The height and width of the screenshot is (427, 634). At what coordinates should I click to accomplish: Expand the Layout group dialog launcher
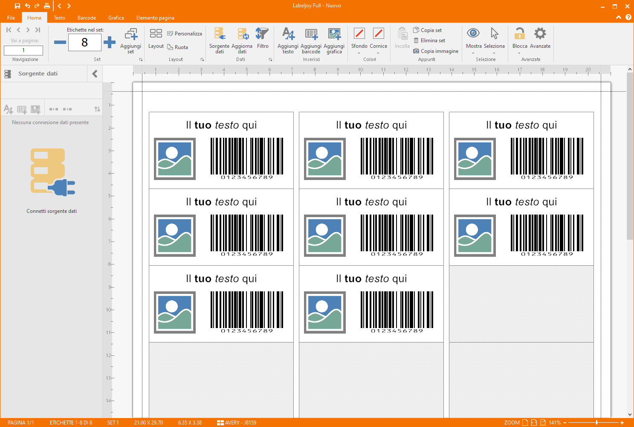point(202,60)
